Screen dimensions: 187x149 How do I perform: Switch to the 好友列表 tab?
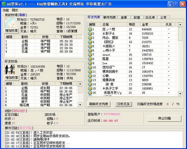click(94, 17)
